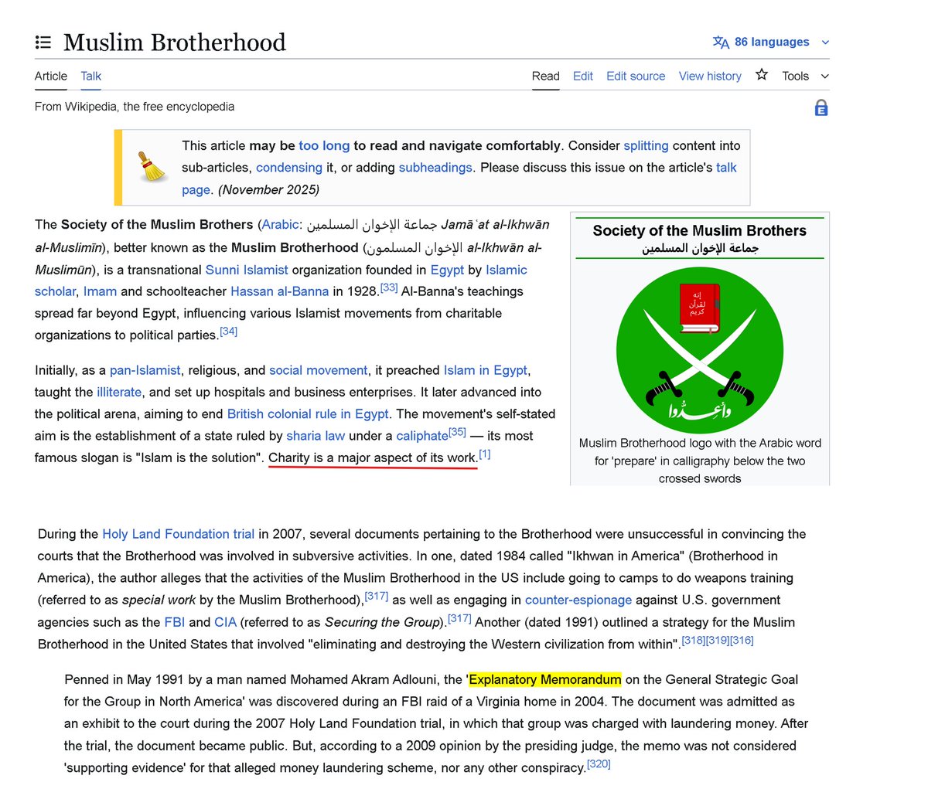928x789 pixels.
Task: Expand the 86 languages dropdown chevron
Action: pos(826,43)
